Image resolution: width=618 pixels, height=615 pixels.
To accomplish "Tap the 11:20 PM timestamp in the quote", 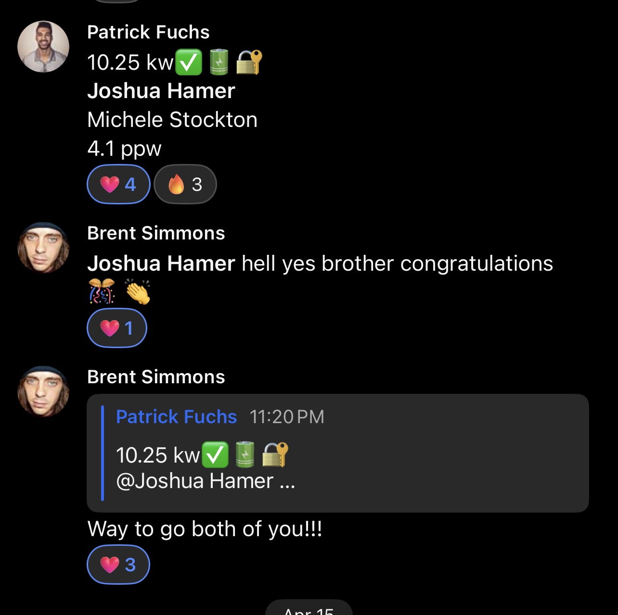I will tap(287, 417).
